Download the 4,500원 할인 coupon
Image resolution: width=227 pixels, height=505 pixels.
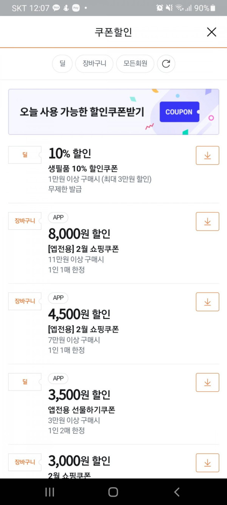(x=207, y=302)
